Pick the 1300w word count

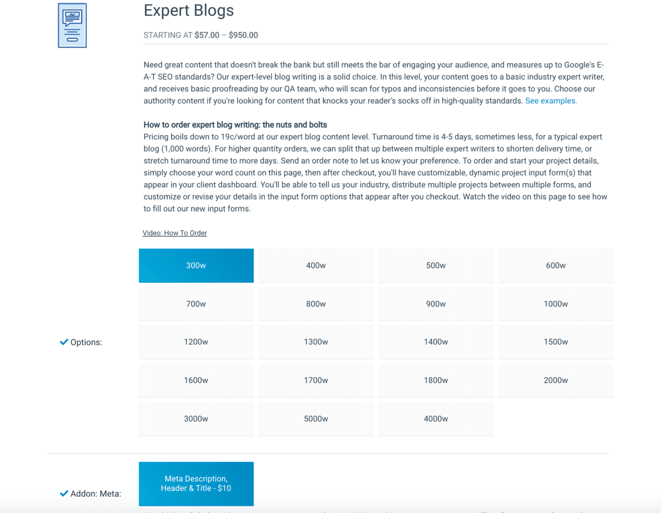316,342
